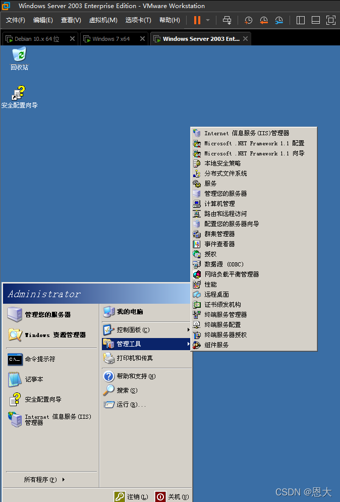
Task: Close the Windows 7 x64 tab
Action: pyautogui.click(x=142, y=39)
